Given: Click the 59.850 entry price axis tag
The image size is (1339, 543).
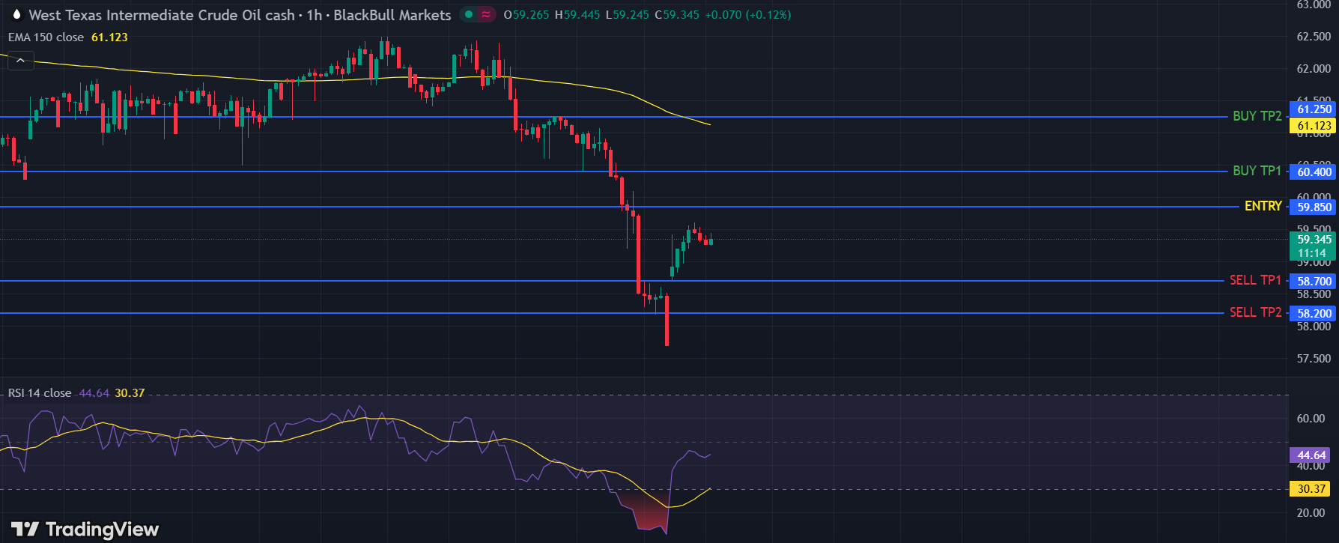Looking at the screenshot, I should [x=1314, y=207].
